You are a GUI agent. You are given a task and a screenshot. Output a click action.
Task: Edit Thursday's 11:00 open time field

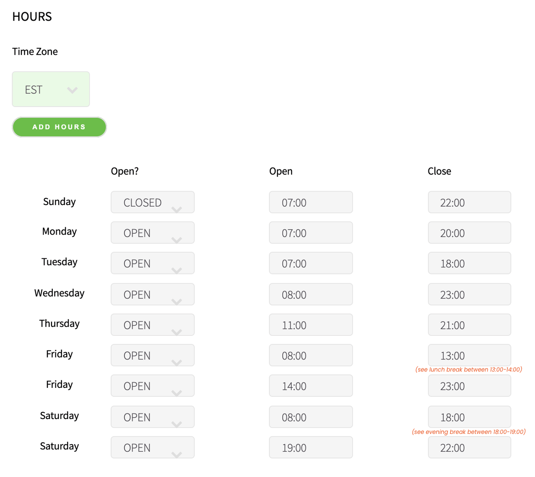pyautogui.click(x=311, y=325)
